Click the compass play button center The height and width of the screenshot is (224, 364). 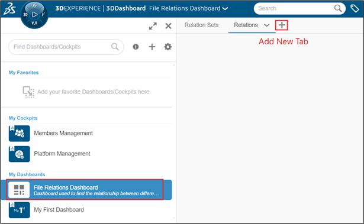[x=34, y=15]
